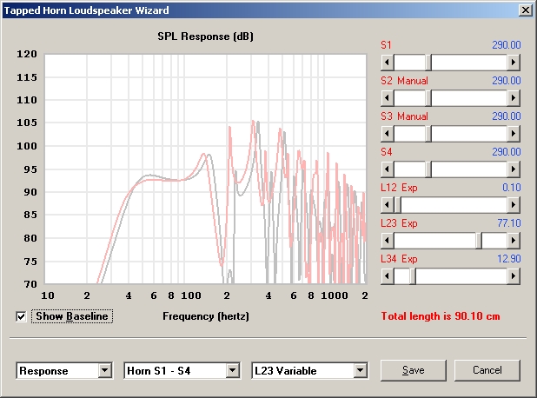Click the L12 Exp slider thumb
The height and width of the screenshot is (398, 537).
coord(398,205)
